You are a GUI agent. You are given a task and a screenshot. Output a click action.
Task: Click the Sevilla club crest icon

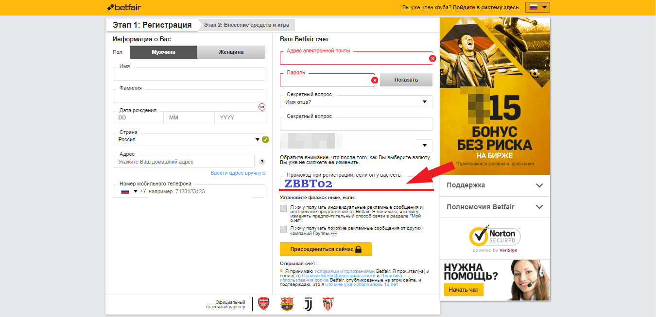(x=329, y=304)
